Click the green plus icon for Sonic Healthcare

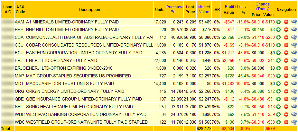click(x=278, y=107)
